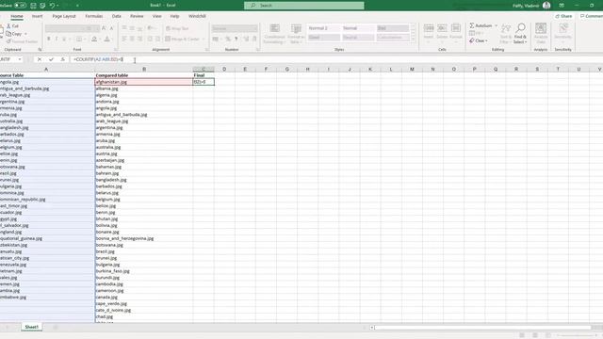Click the Insert Function fx icon
The height and width of the screenshot is (339, 603).
pos(62,59)
